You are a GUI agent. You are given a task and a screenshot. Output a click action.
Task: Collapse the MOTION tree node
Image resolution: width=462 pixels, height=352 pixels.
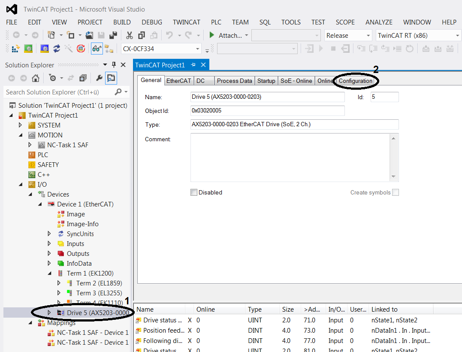(x=21, y=135)
